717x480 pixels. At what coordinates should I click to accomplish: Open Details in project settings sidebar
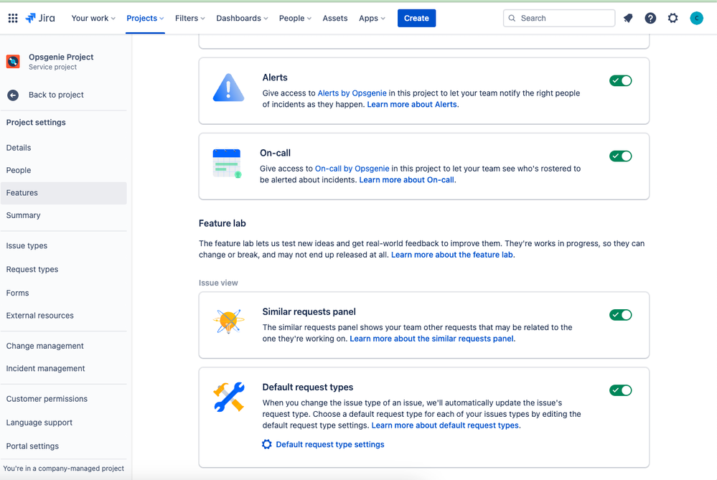[x=64, y=148]
